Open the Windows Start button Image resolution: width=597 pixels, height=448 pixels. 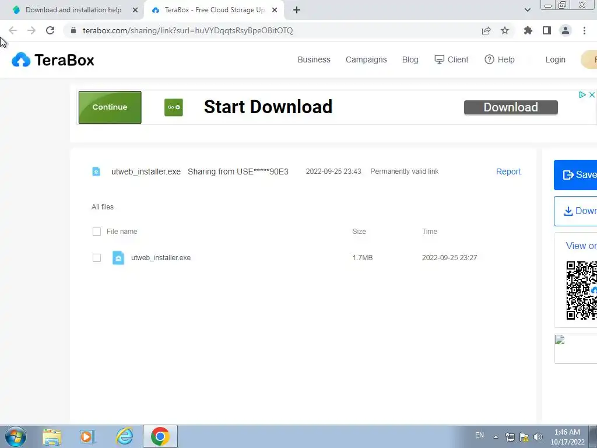pyautogui.click(x=15, y=436)
